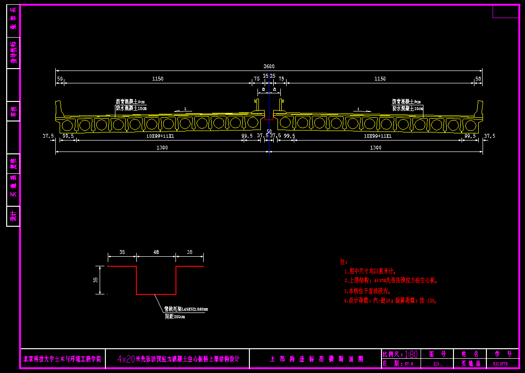Select the rightmost hollow slab circle
The image size is (525, 373).
click(470, 125)
